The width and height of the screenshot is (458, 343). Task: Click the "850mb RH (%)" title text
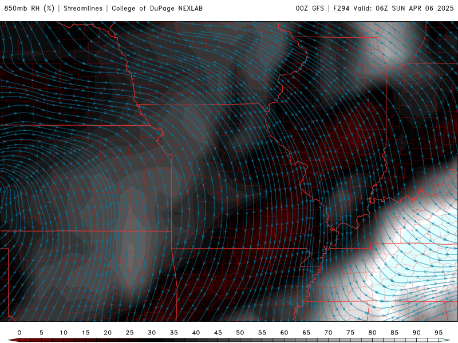[x=29, y=8]
